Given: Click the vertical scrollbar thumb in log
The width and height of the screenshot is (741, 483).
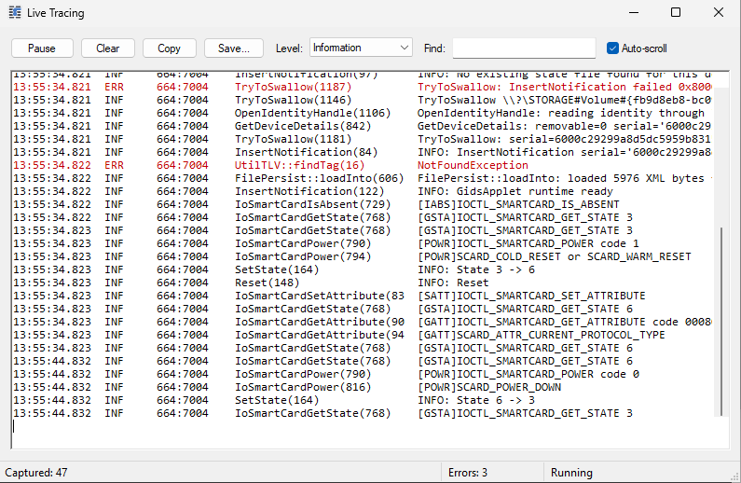Looking at the screenshot, I should pos(721,322).
